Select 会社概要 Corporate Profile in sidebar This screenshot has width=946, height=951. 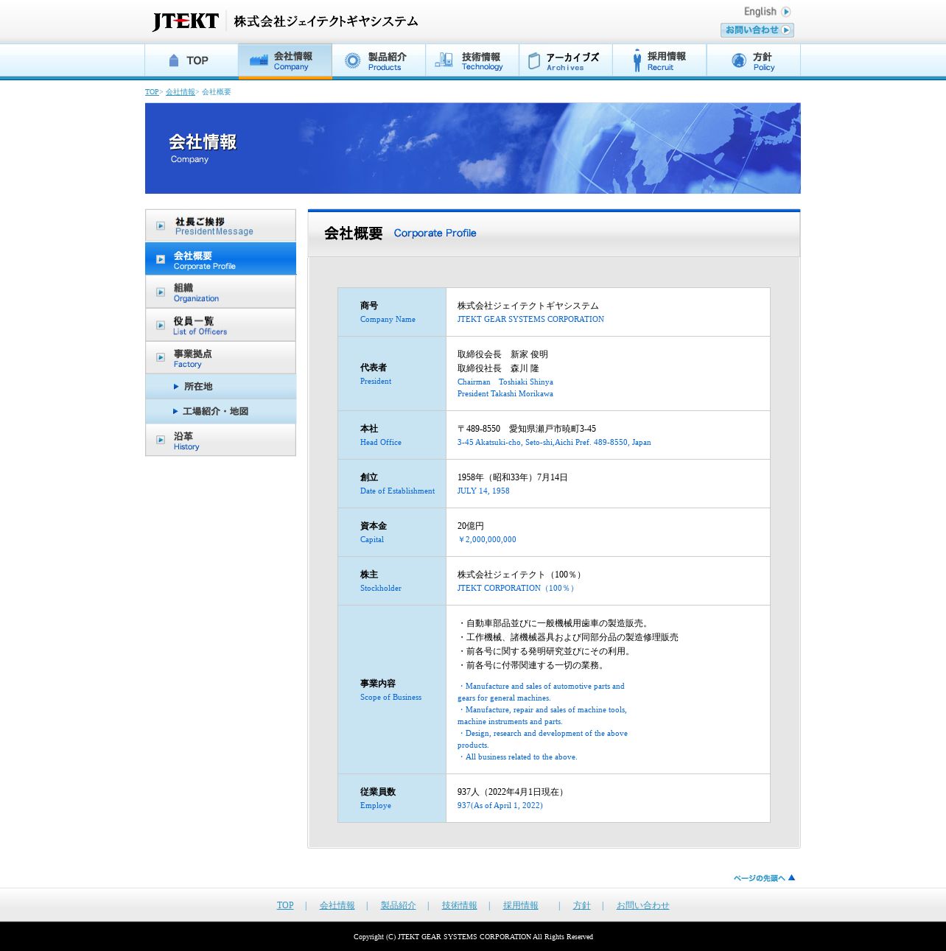(x=220, y=259)
